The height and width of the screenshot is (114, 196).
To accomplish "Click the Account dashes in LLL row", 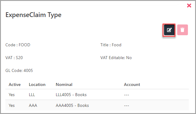I will (x=126, y=95).
